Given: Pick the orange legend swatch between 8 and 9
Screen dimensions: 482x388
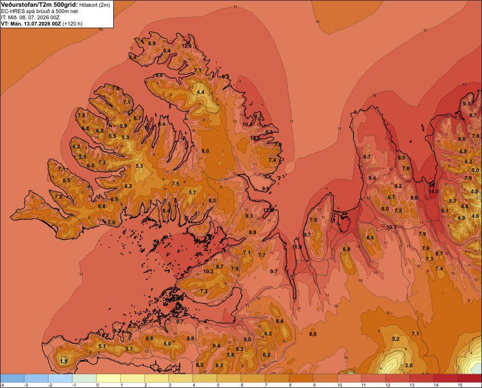Looking at the screenshot, I should tap(301, 378).
